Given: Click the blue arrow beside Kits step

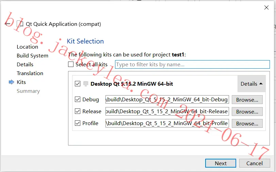Looking at the screenshot, I should click(12, 82).
